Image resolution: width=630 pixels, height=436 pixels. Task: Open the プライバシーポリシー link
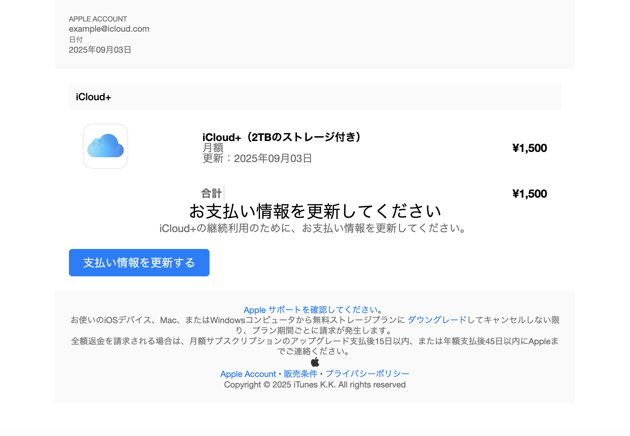point(367,374)
